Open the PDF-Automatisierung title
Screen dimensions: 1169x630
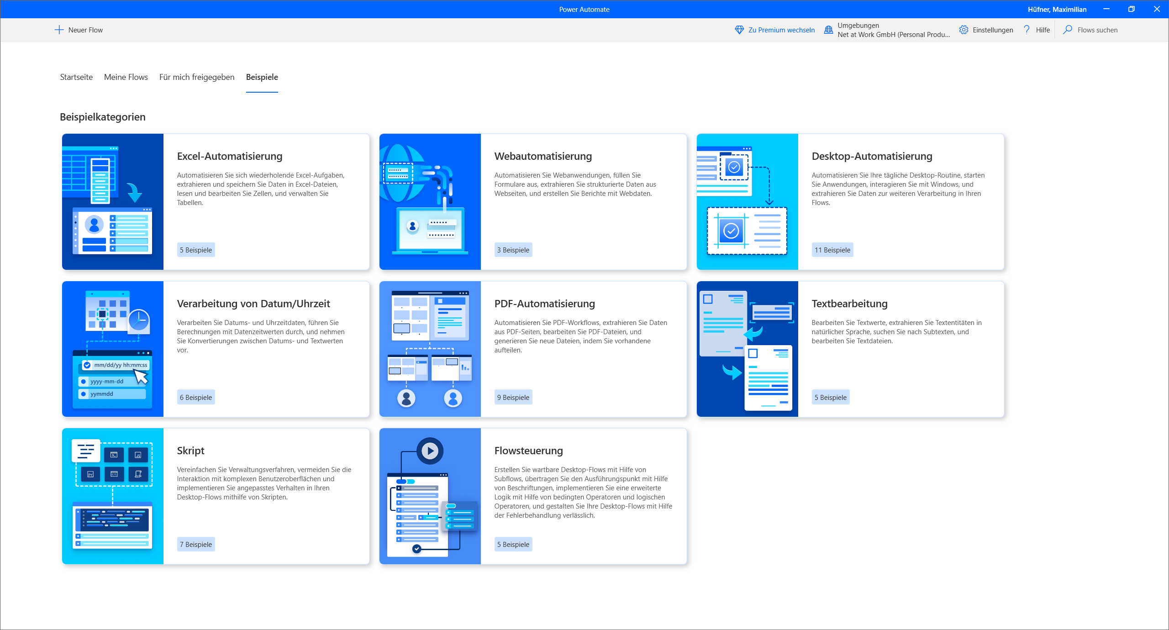544,304
